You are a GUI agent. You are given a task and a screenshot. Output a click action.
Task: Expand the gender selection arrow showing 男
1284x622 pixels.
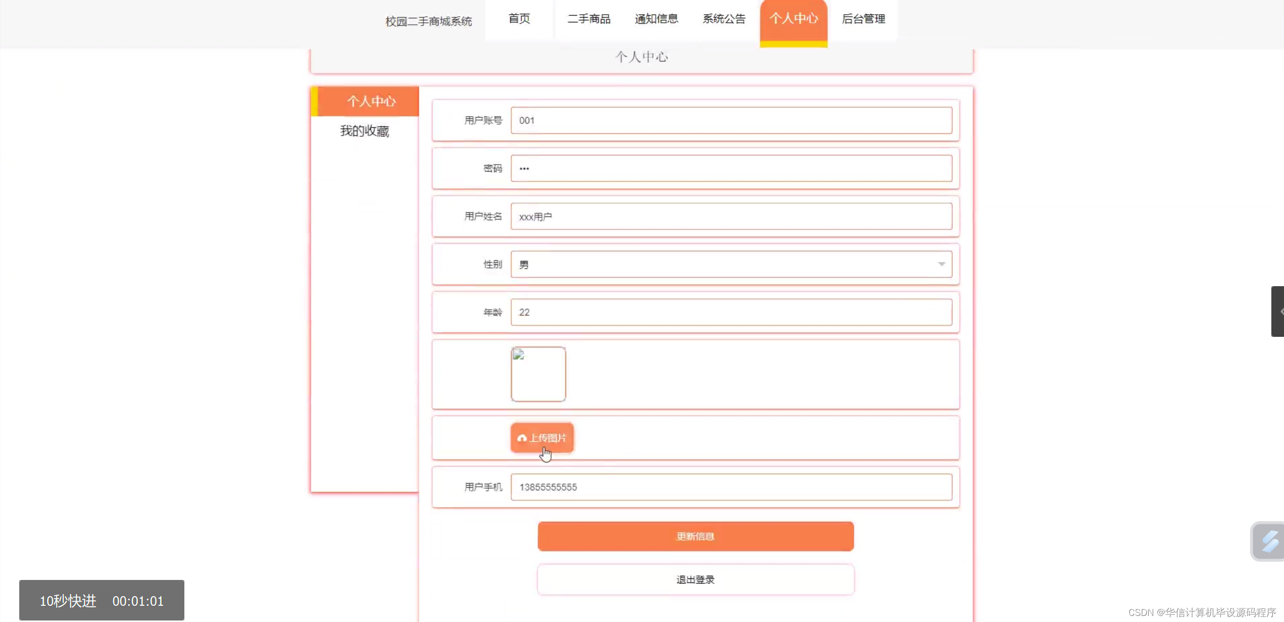click(x=942, y=264)
